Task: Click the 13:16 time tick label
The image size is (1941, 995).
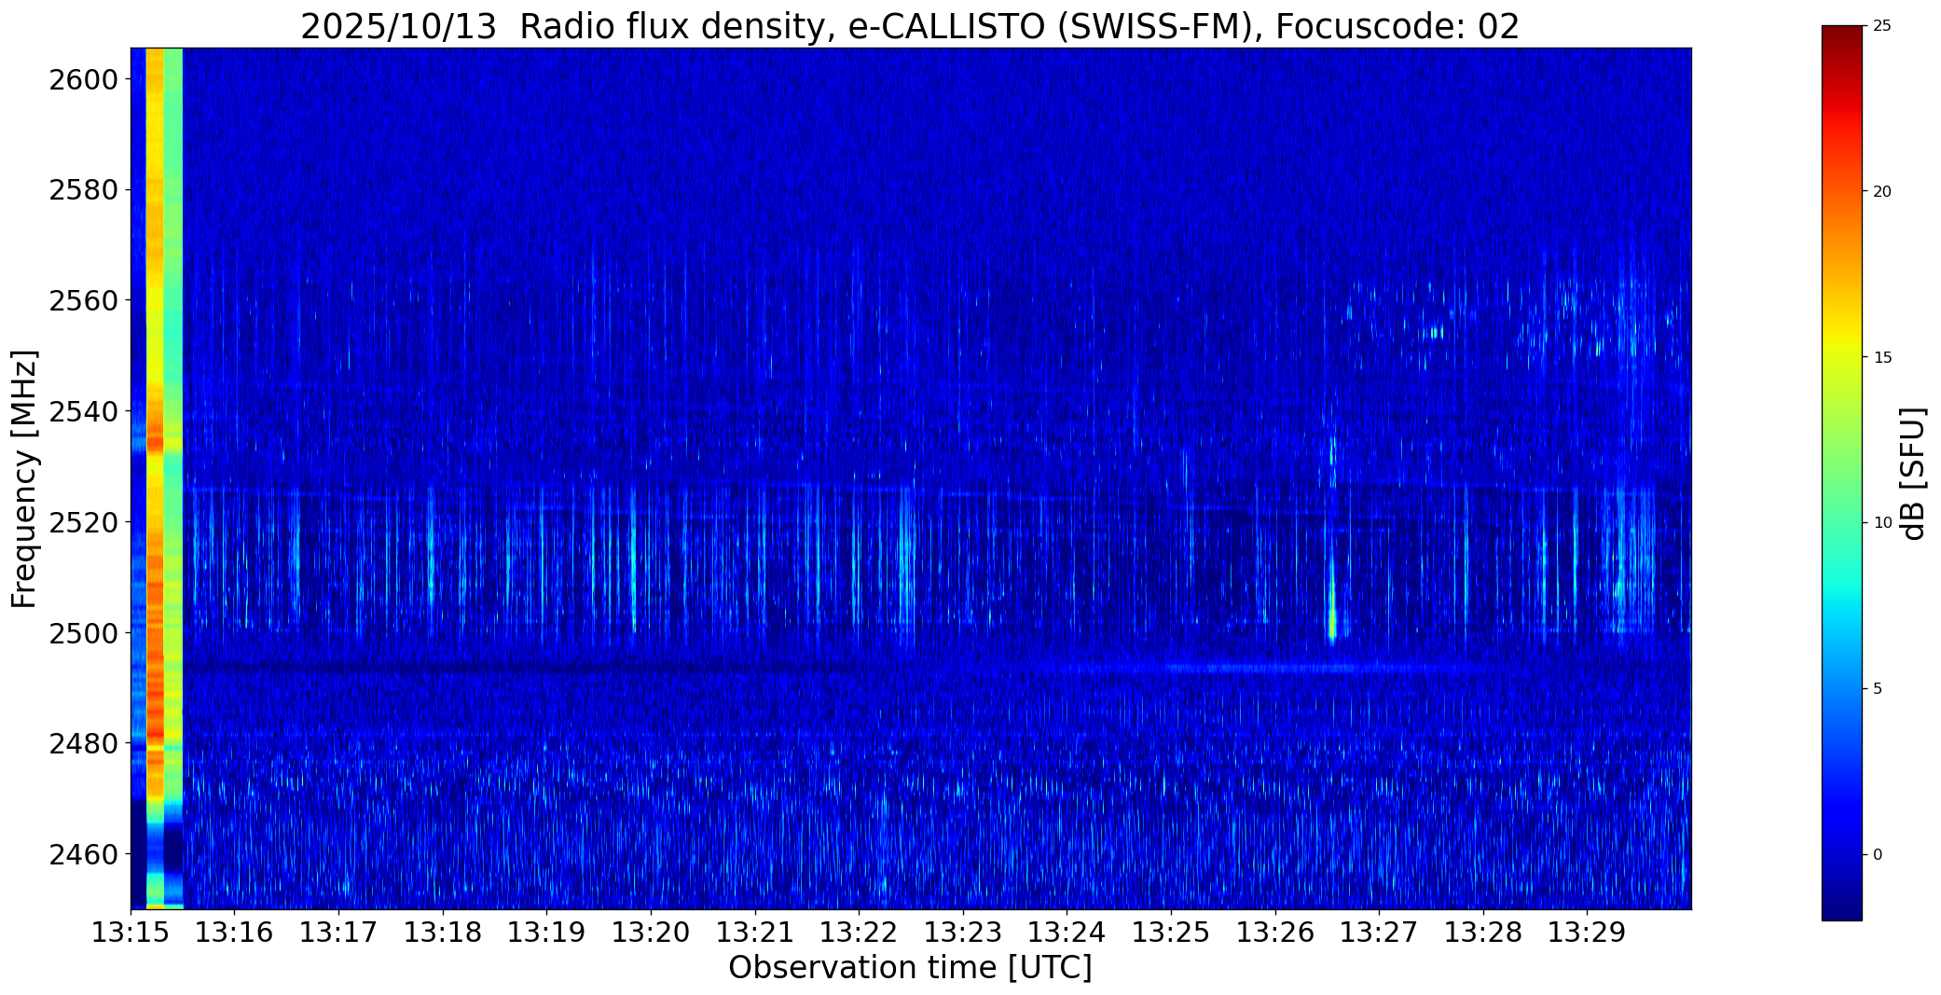Action: [x=235, y=933]
